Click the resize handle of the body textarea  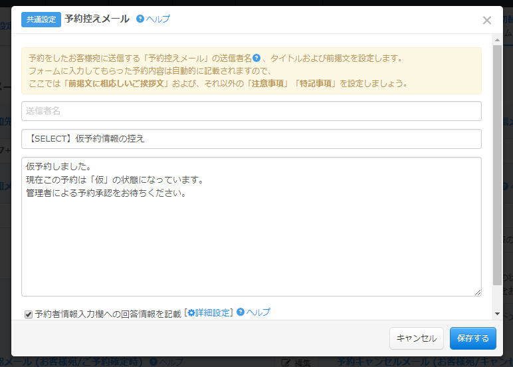point(478,293)
